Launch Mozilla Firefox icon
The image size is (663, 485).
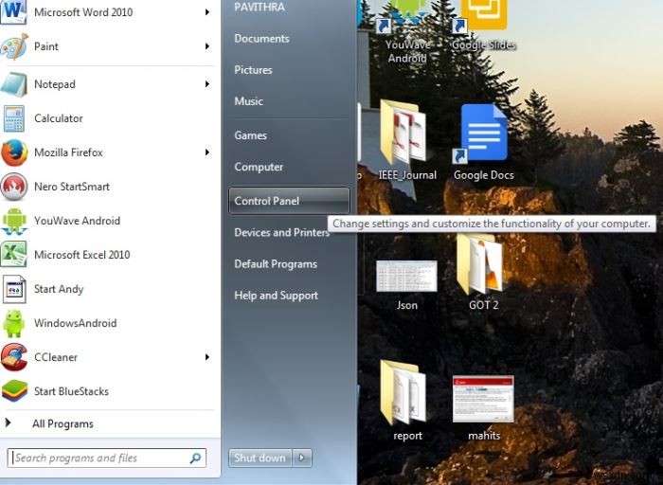click(x=14, y=153)
